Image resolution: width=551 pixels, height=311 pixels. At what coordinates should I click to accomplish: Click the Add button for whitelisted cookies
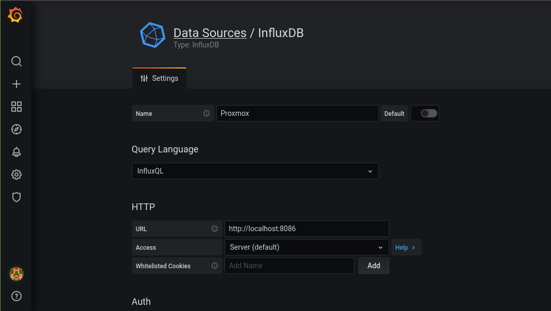[373, 266]
